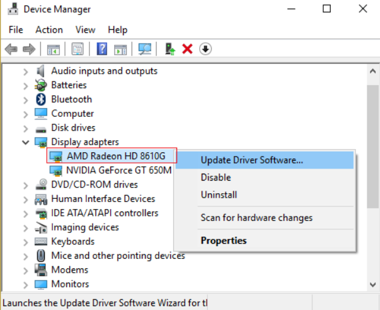
Task: Click the vertical scrollbar thumb
Action: coord(372,146)
